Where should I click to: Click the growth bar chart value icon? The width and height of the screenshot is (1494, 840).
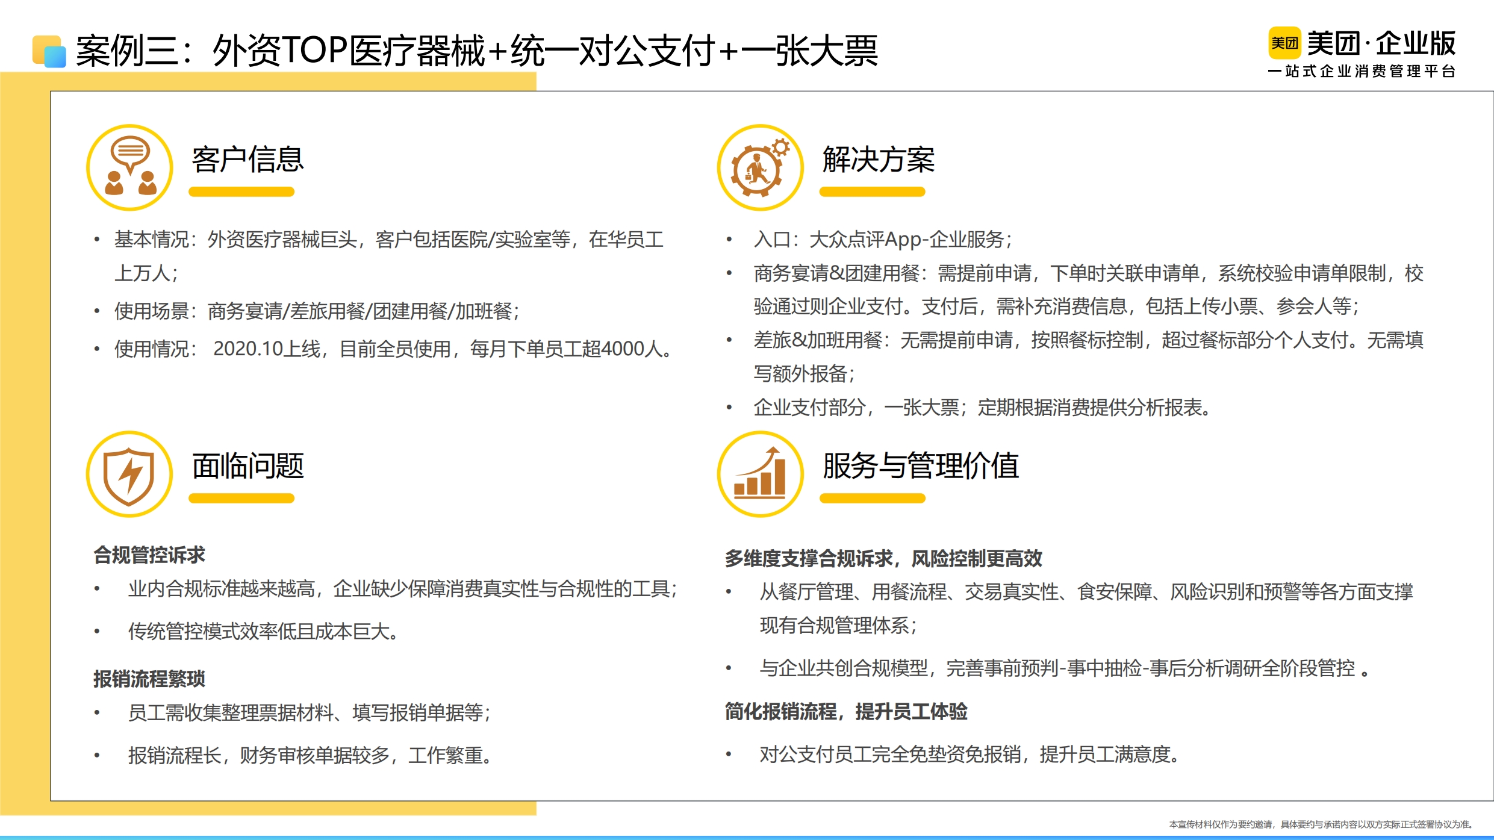(760, 474)
